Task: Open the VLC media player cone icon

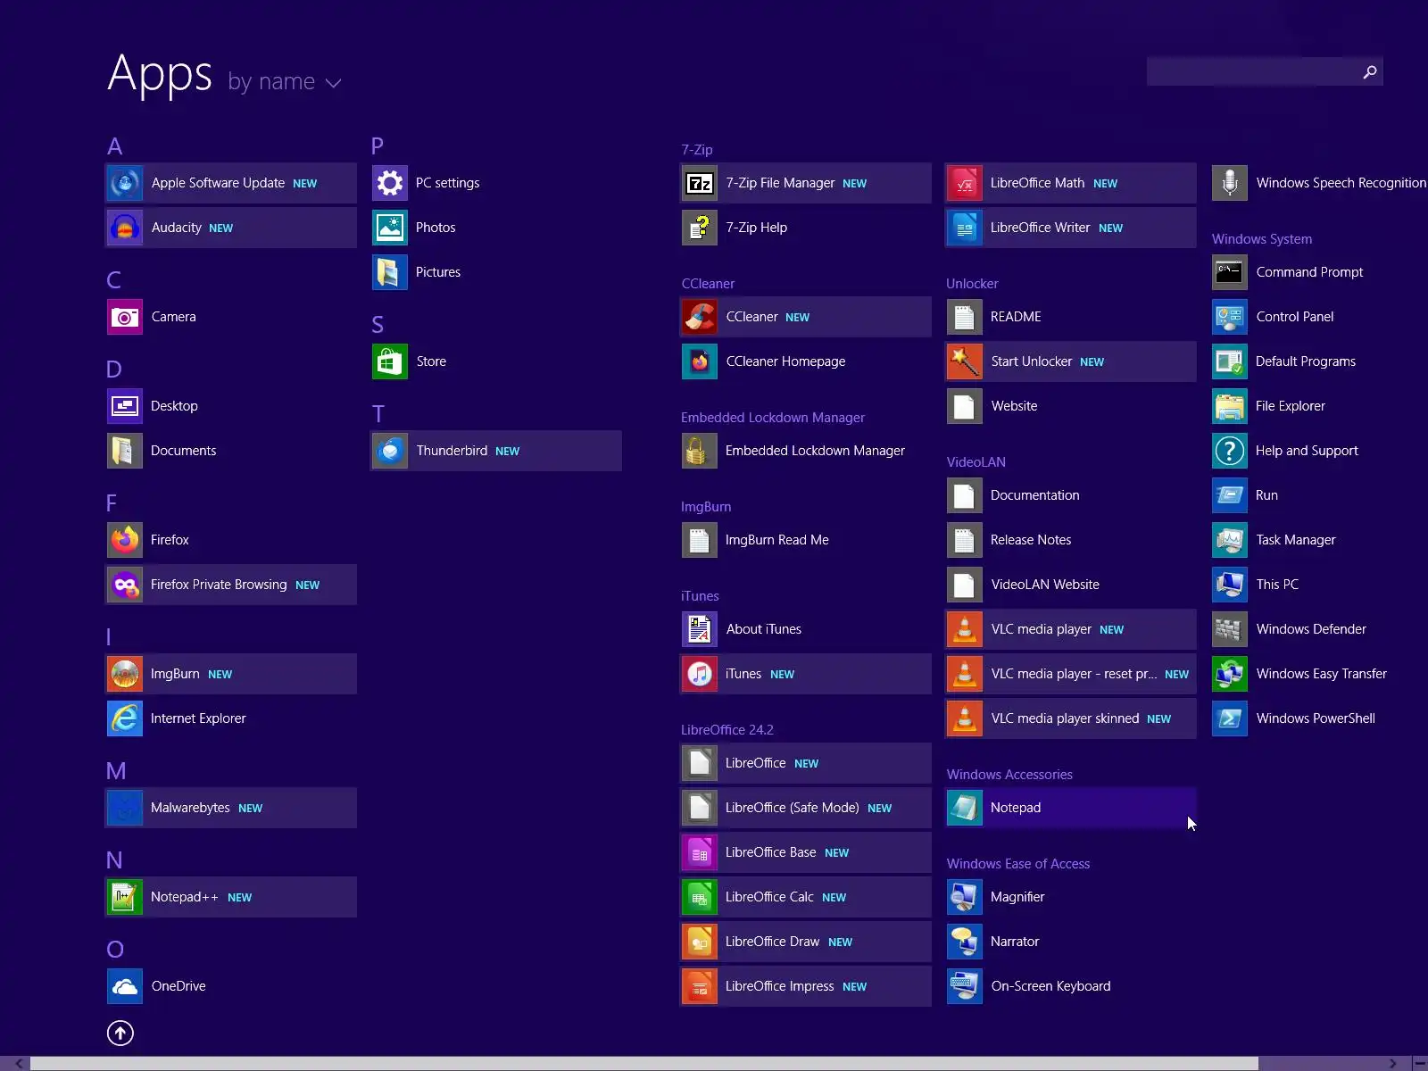Action: pos(965,629)
